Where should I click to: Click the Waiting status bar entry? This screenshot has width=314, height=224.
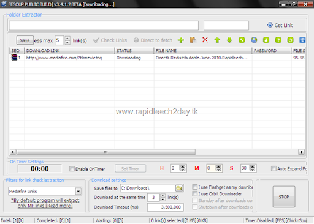[110, 220]
